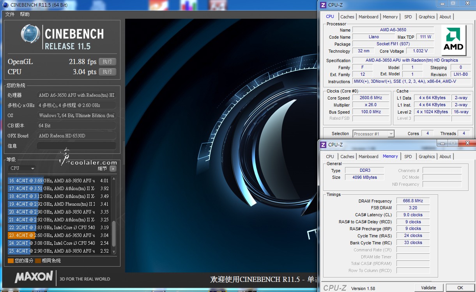Click the Package value Socket FM1 (937)
Image resolution: width=476 pixels, height=292 pixels.
[x=393, y=44]
